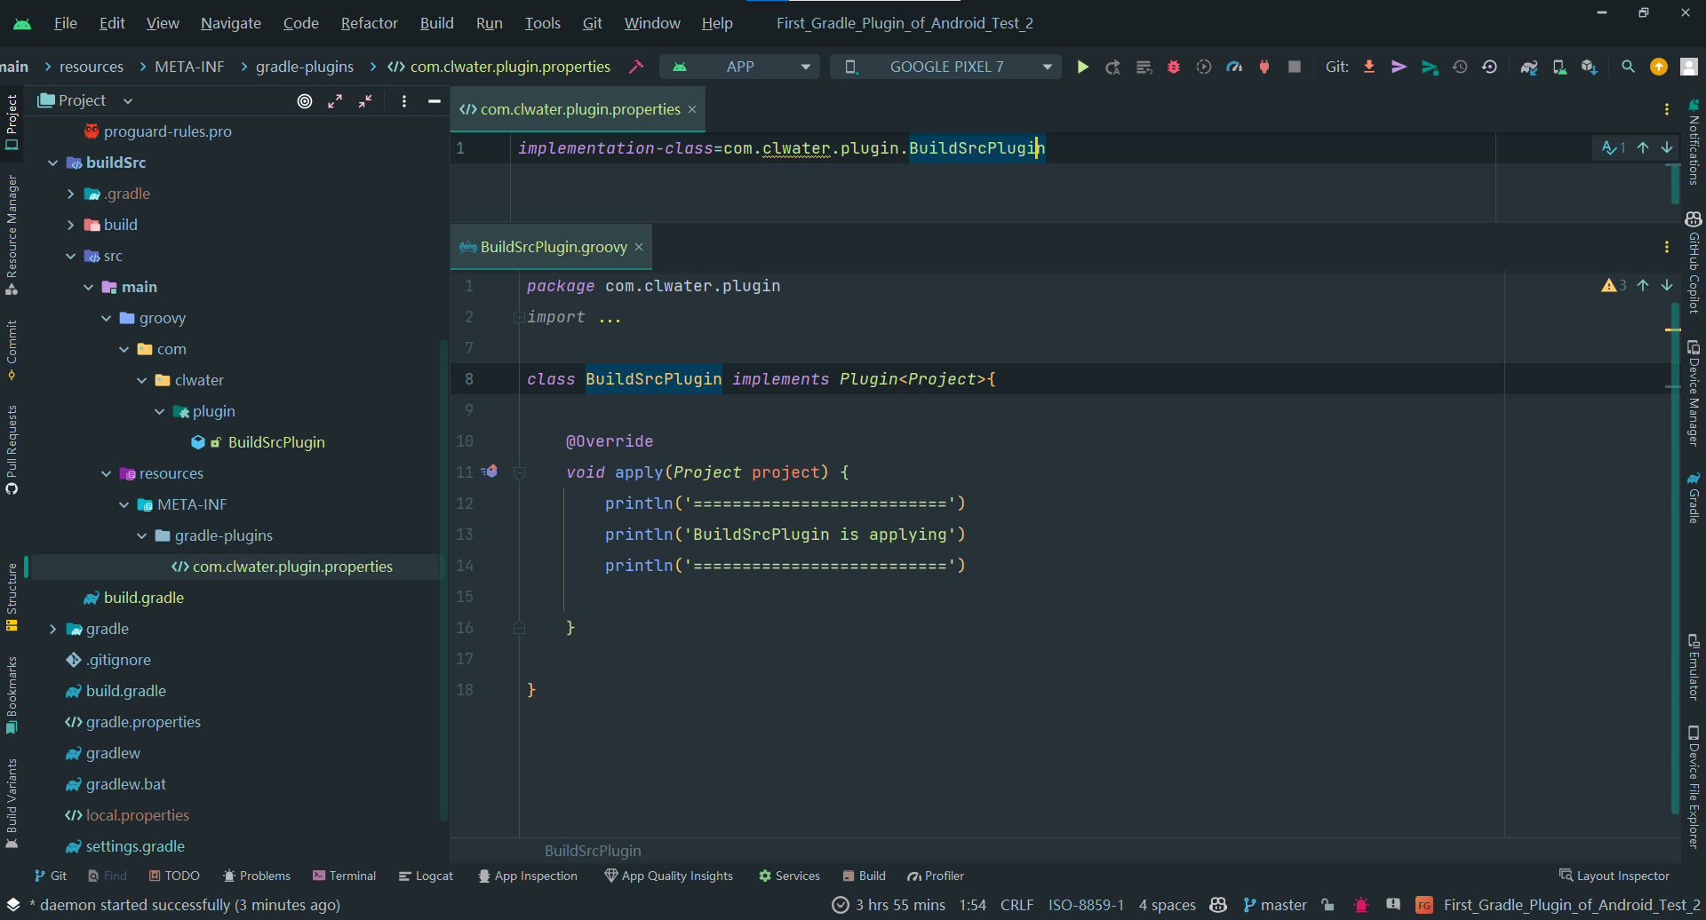Image resolution: width=1706 pixels, height=920 pixels.
Task: Toggle the Bookmarks tool window
Action: pos(12,695)
